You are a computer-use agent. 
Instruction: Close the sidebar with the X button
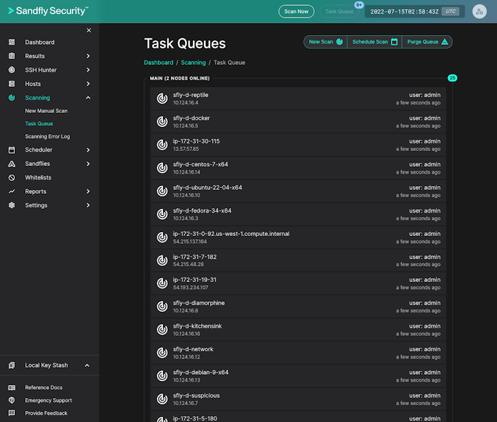(x=89, y=30)
